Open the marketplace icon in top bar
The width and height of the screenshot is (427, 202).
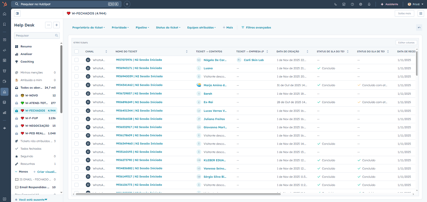[344, 4]
